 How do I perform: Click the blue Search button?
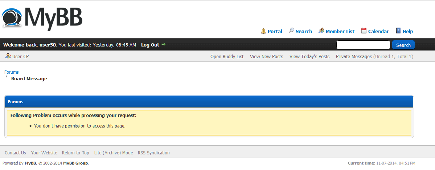[x=403, y=45]
